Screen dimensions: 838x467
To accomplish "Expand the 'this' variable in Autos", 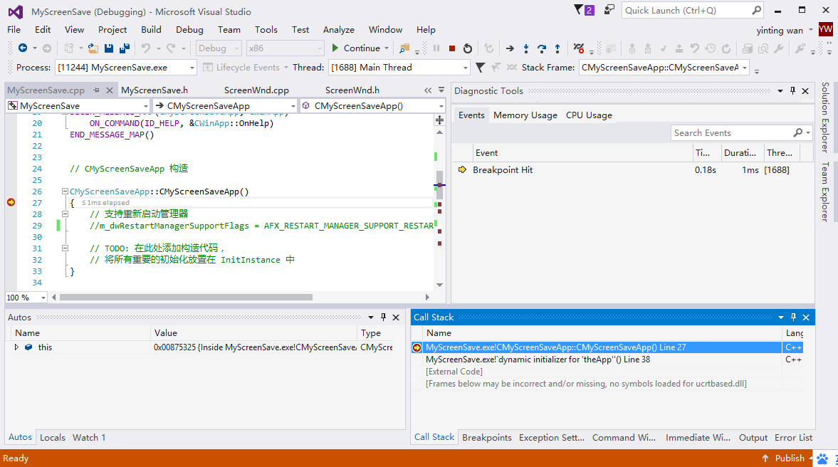I will (16, 347).
